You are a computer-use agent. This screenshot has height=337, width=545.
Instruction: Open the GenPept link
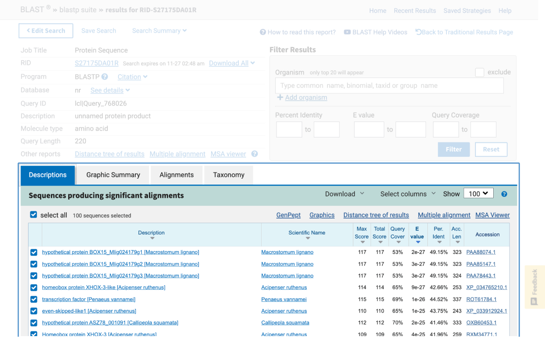pyautogui.click(x=288, y=215)
